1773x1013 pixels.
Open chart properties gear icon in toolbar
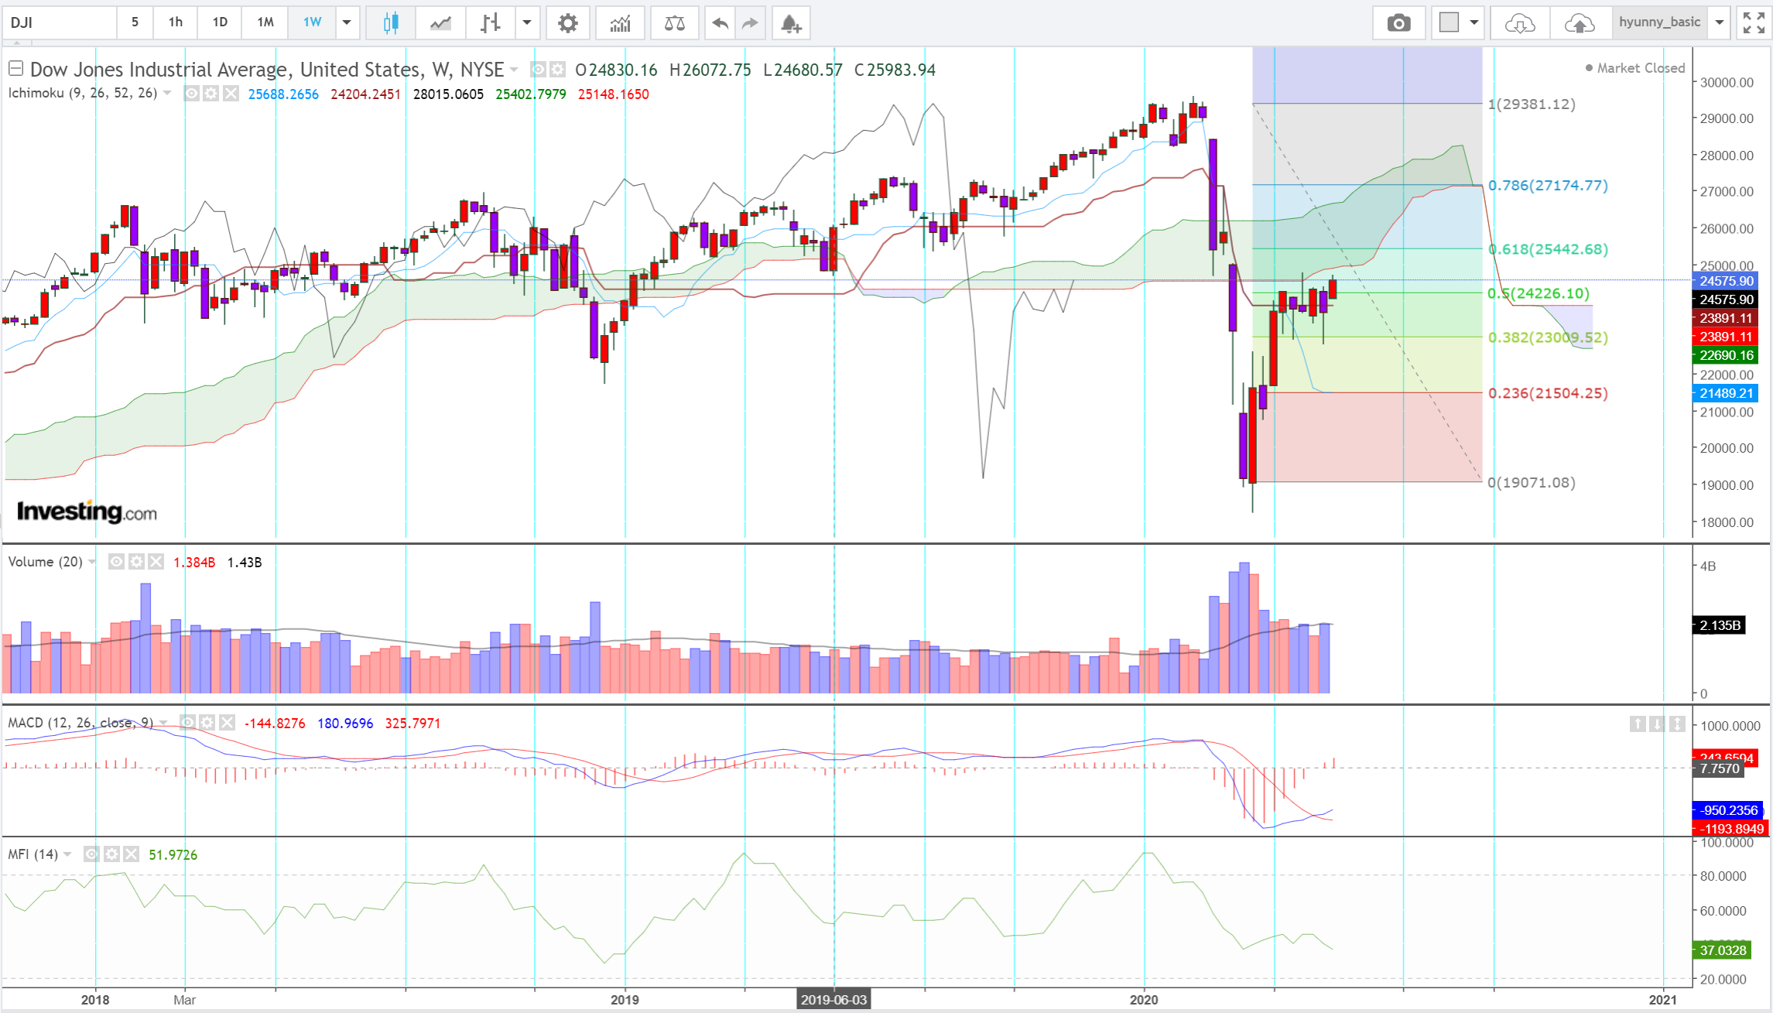point(567,23)
